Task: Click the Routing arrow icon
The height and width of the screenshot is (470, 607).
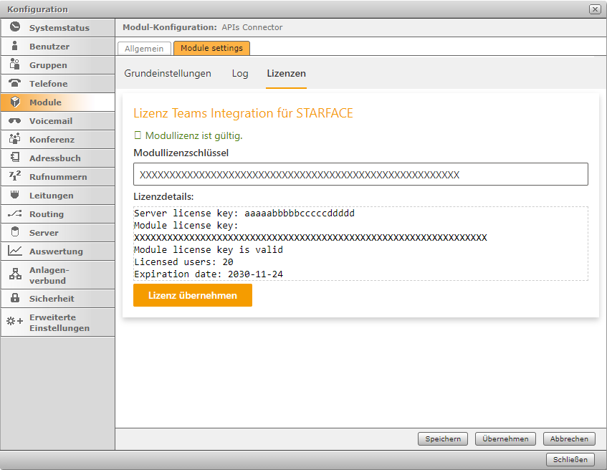Action: click(15, 214)
